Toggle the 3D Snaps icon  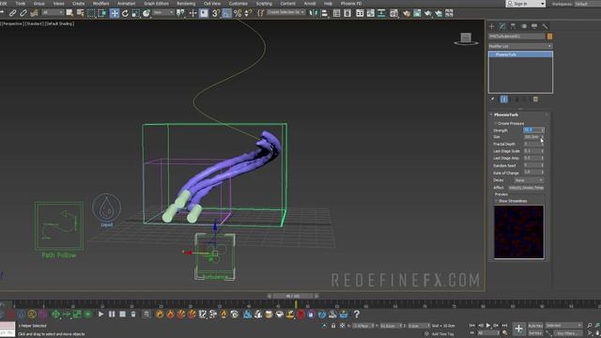click(216, 13)
